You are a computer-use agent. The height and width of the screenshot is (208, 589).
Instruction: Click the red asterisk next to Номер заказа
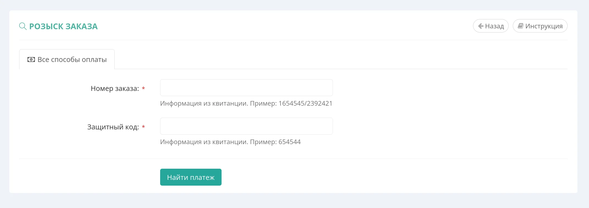pyautogui.click(x=143, y=88)
